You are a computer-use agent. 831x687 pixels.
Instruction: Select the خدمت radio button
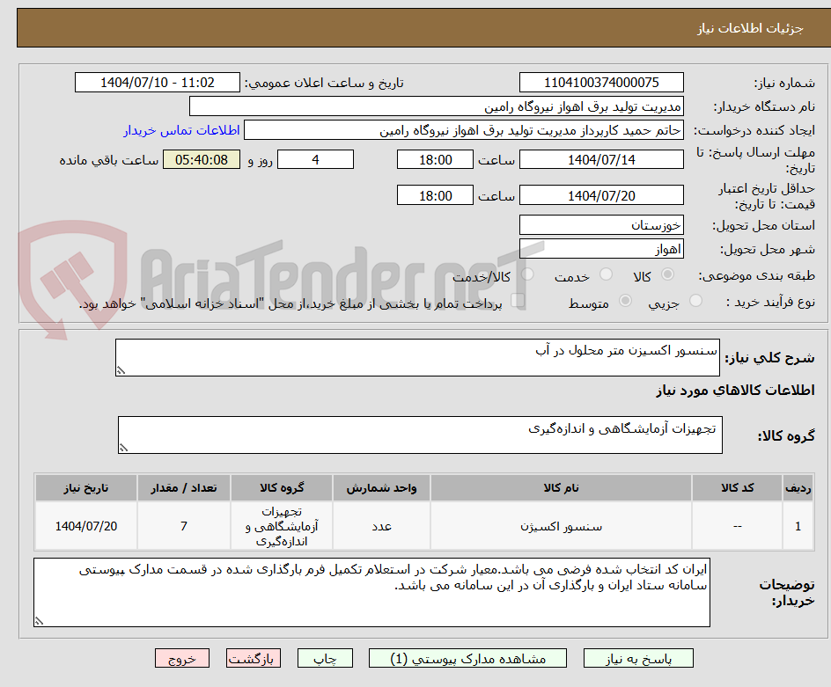tap(606, 274)
